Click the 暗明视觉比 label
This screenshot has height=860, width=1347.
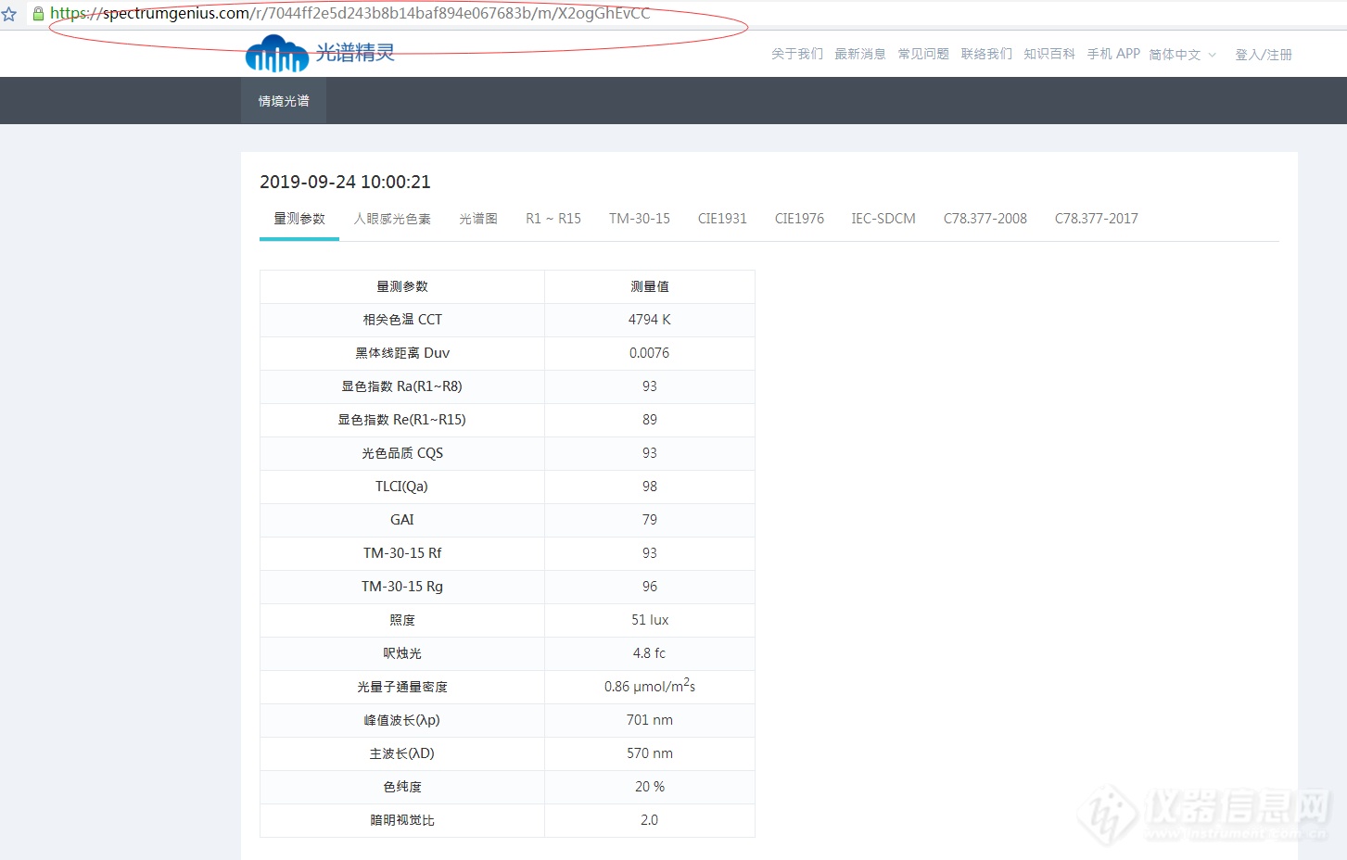pyautogui.click(x=402, y=820)
